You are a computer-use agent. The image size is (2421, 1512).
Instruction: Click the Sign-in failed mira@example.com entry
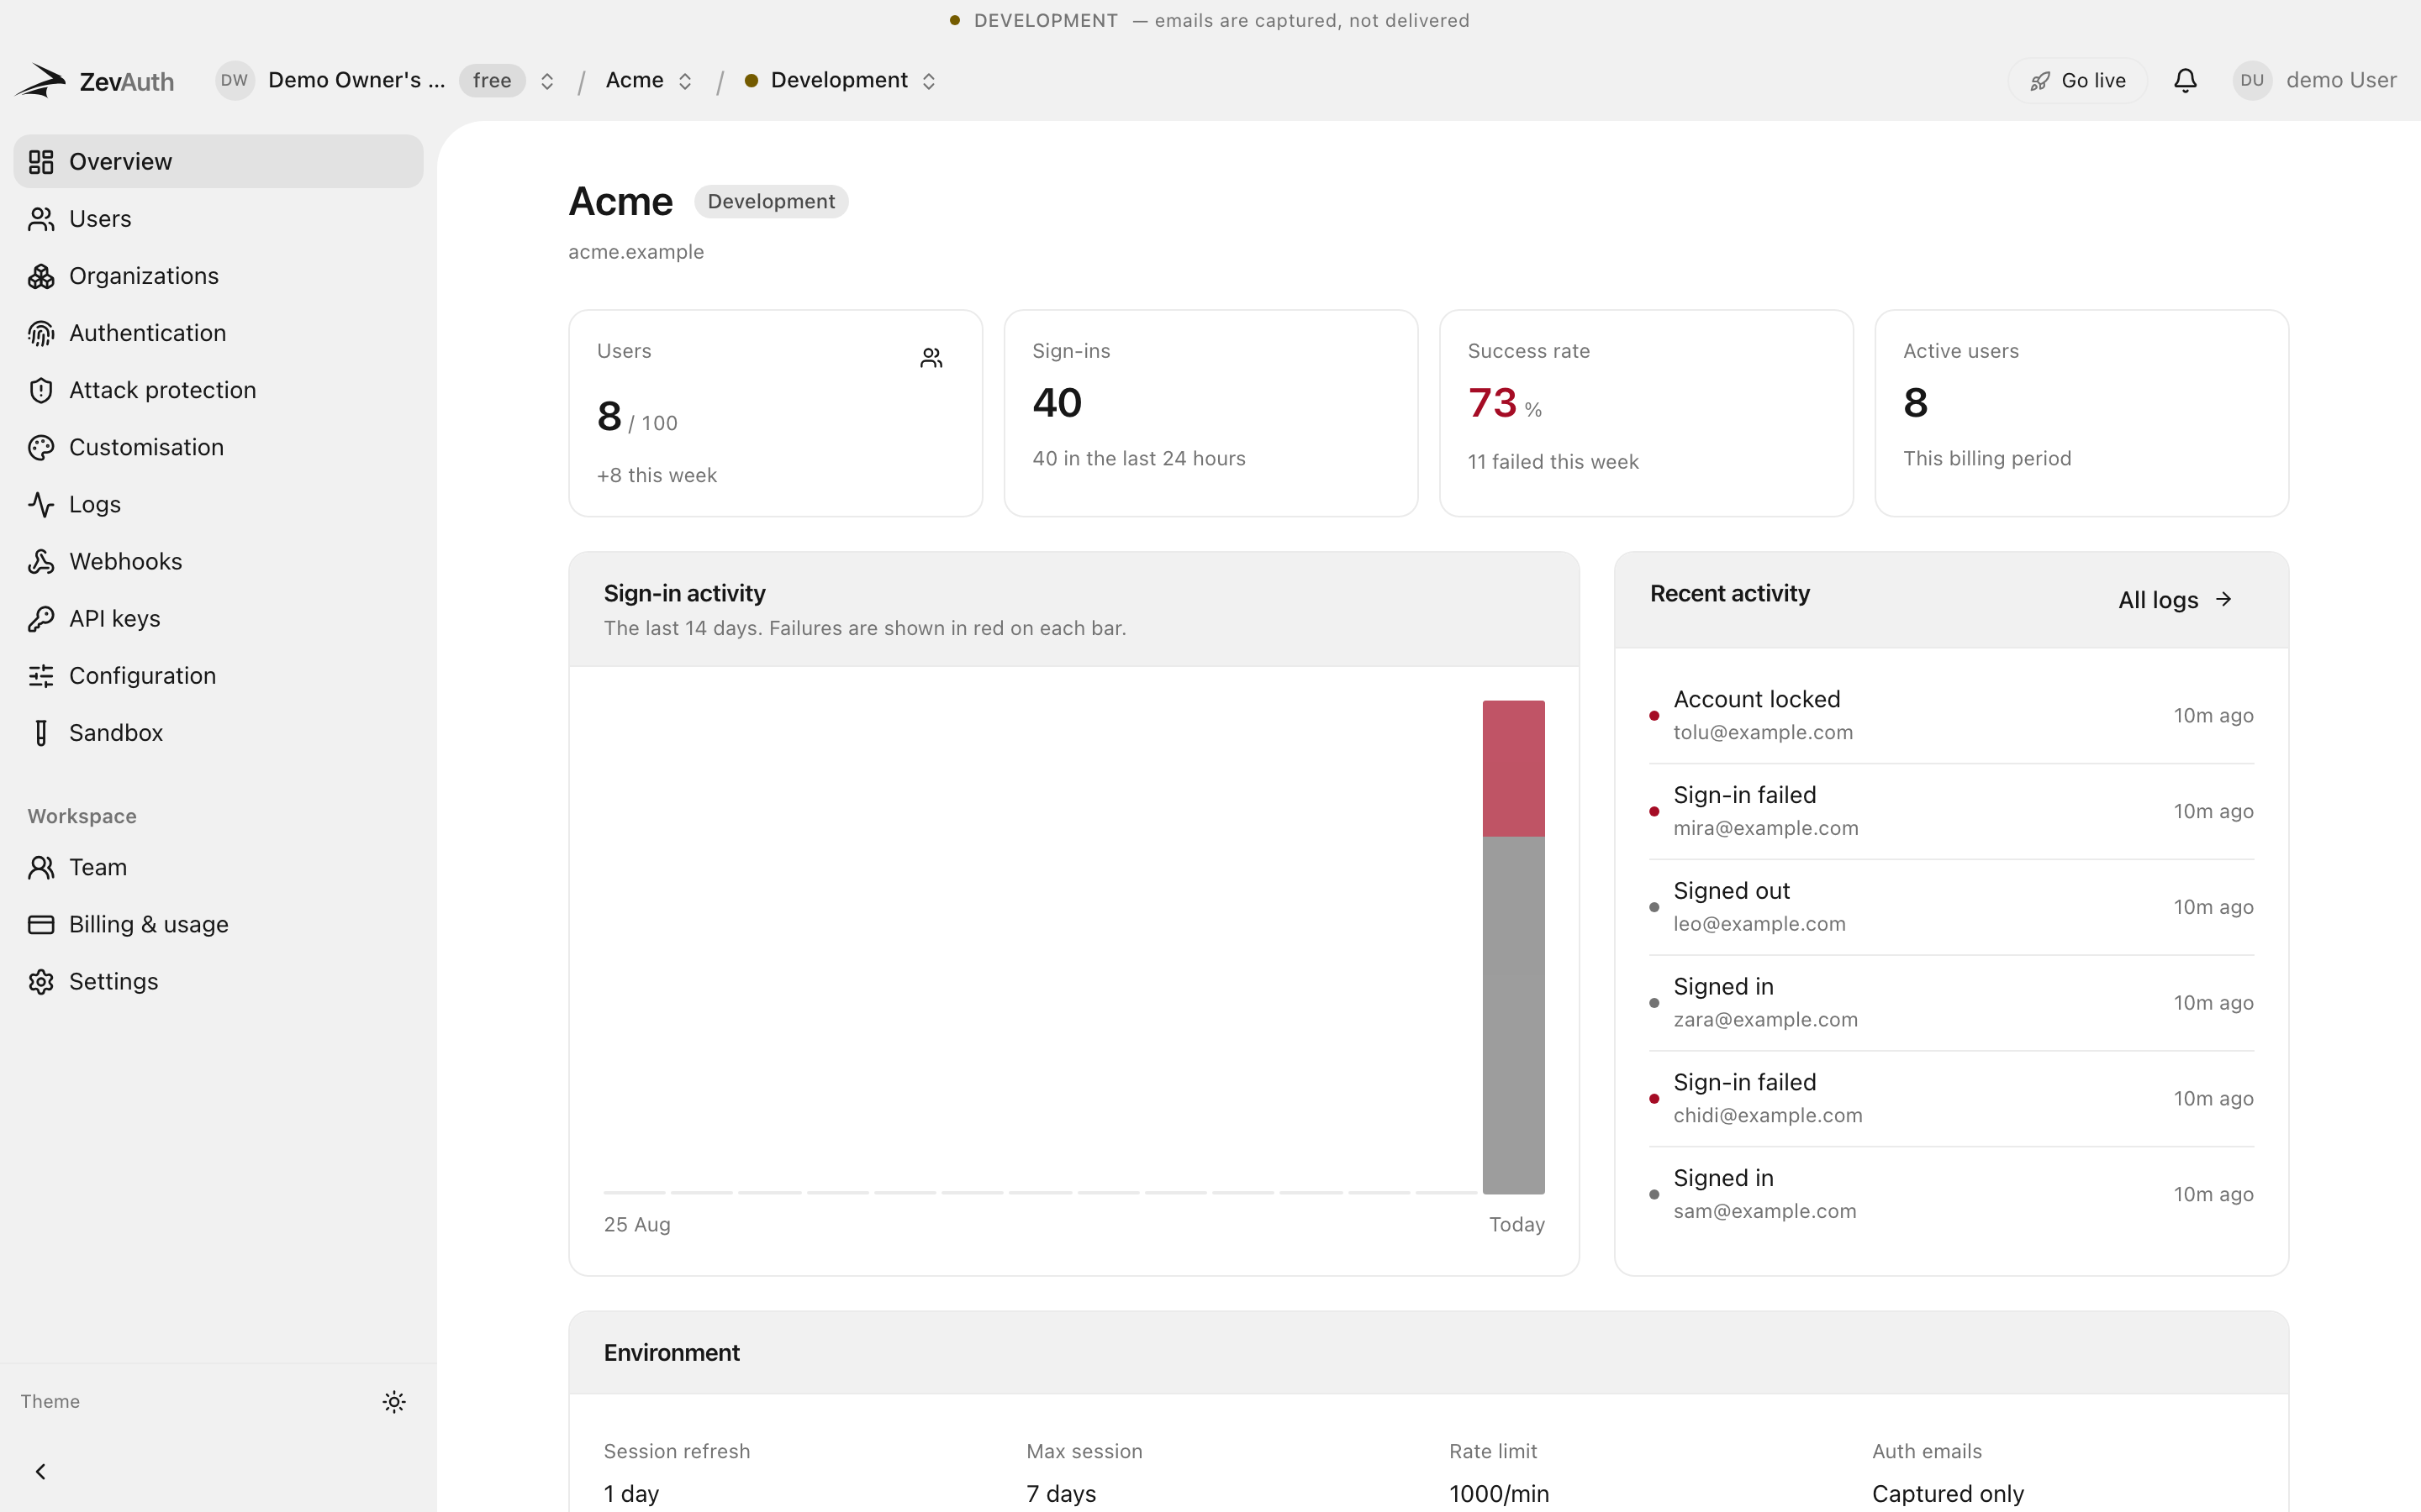(x=1951, y=811)
